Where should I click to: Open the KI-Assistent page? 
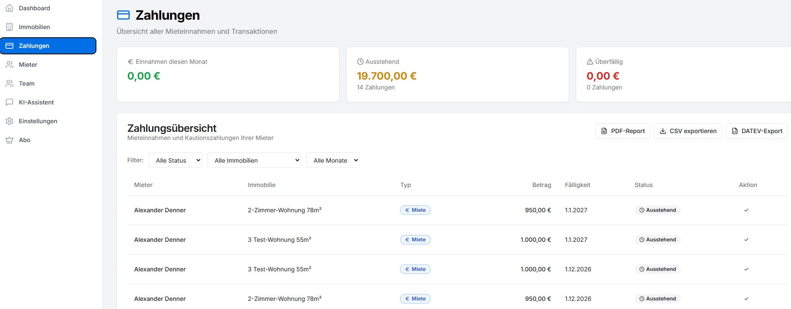tap(48, 102)
